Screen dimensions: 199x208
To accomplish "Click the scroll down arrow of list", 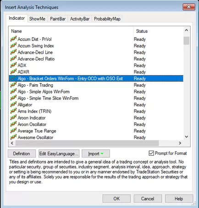I will point(187,137).
